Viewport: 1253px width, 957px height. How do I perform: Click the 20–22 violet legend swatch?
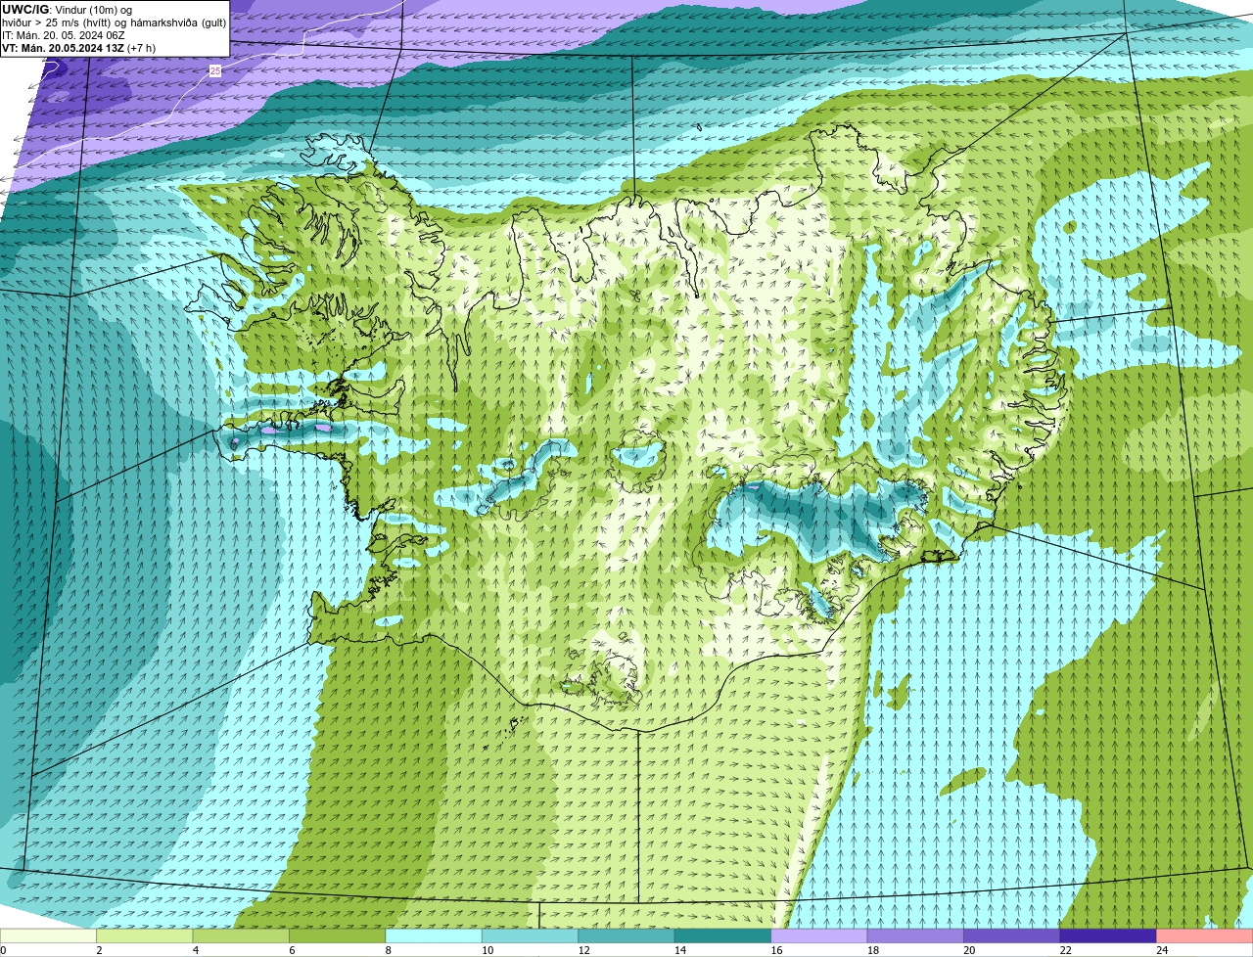pos(1012,935)
